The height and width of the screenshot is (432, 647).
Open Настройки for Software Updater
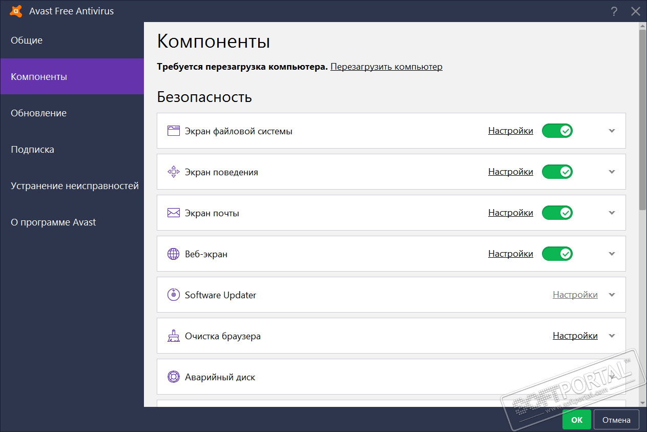(575, 295)
